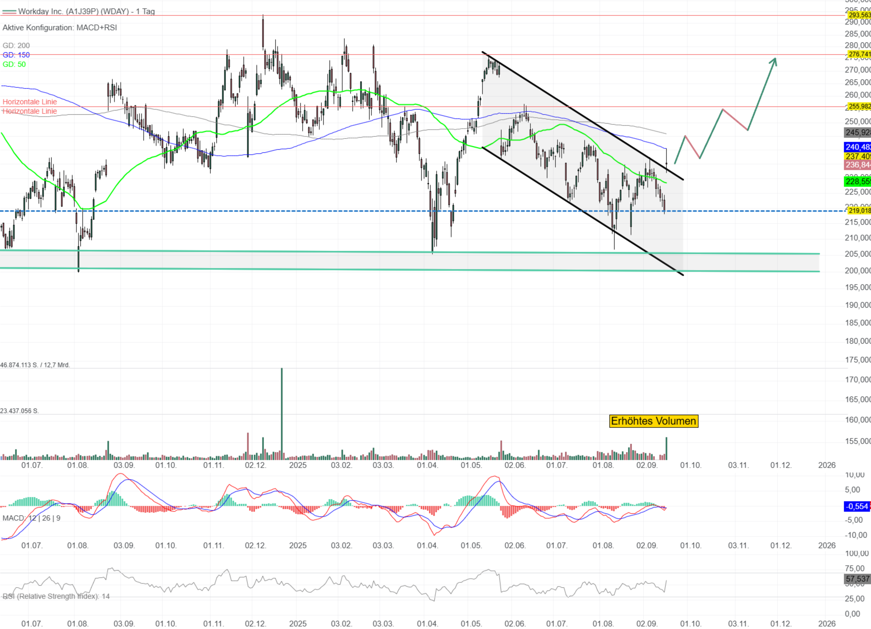Click the green 228,55 GD 50 value tag
The width and height of the screenshot is (871, 629).
click(857, 181)
